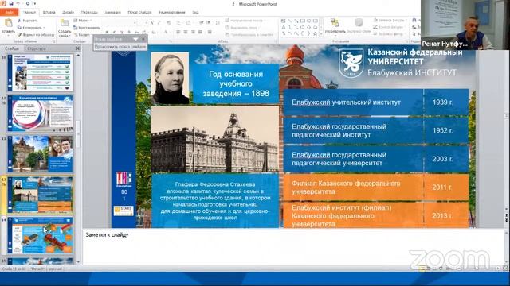The height and width of the screenshot is (286, 510).
Task: Click the large Paste (Вставить) clipboard icon
Action: (8, 23)
